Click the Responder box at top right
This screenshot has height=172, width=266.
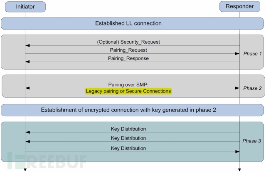[240, 7]
